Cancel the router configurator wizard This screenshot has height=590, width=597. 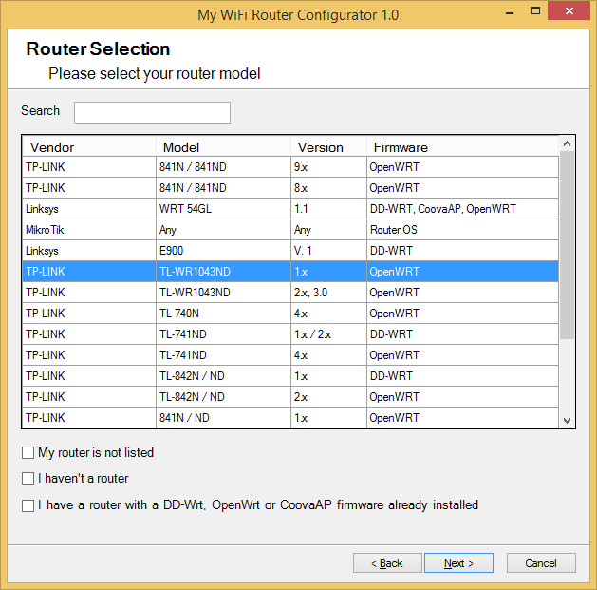[x=541, y=563]
